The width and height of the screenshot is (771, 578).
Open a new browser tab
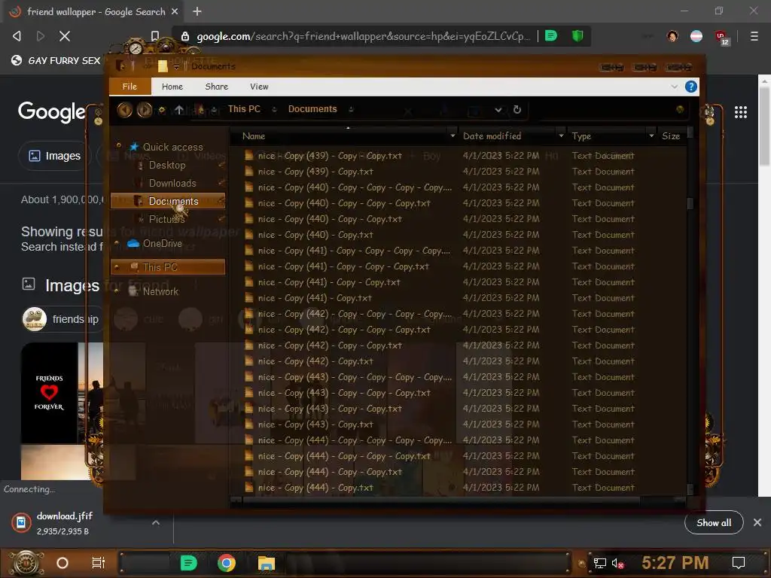(x=197, y=11)
